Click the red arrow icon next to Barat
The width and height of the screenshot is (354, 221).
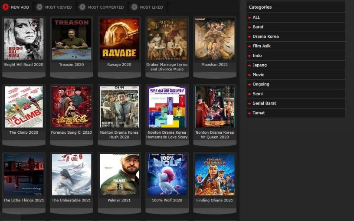coord(249,27)
